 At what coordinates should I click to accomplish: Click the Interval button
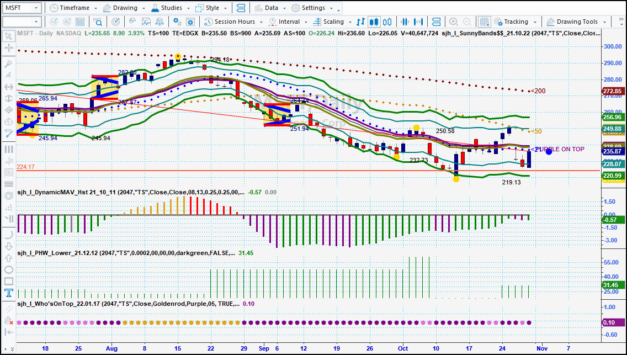coord(284,22)
